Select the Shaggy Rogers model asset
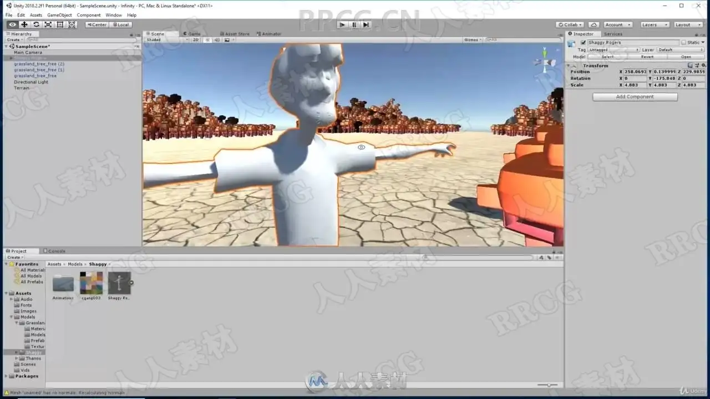Image resolution: width=710 pixels, height=399 pixels. coord(119,283)
